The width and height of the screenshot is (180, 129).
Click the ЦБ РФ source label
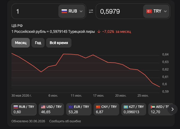point(17,26)
